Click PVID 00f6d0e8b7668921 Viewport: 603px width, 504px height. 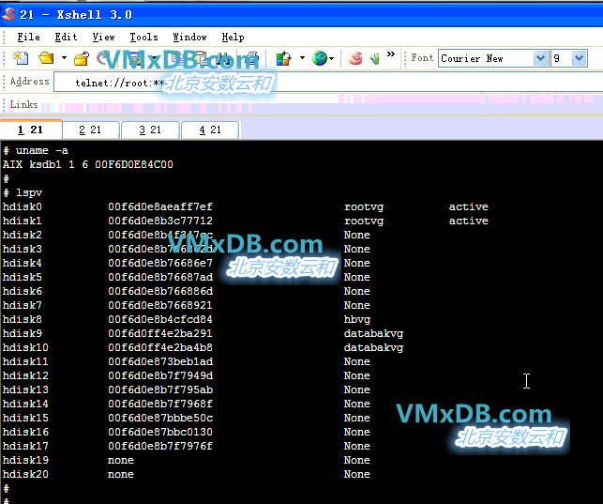coord(160,305)
